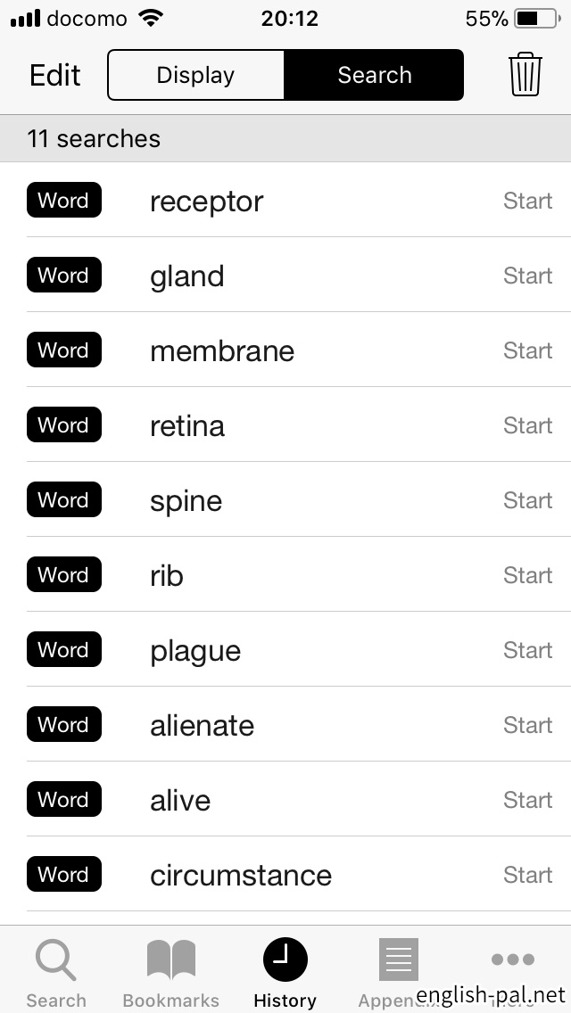Switch to Search segment
Image resolution: width=571 pixels, height=1013 pixels.
pos(375,75)
